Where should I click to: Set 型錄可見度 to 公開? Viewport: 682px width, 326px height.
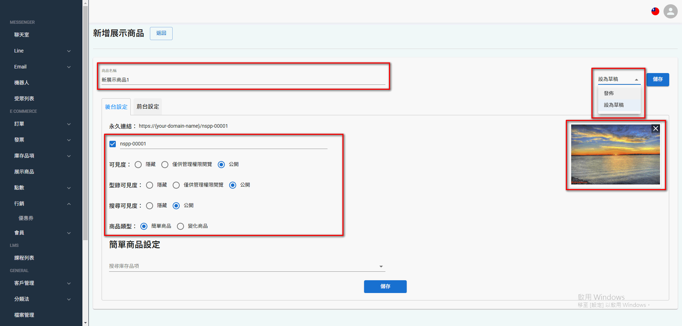[x=233, y=185]
